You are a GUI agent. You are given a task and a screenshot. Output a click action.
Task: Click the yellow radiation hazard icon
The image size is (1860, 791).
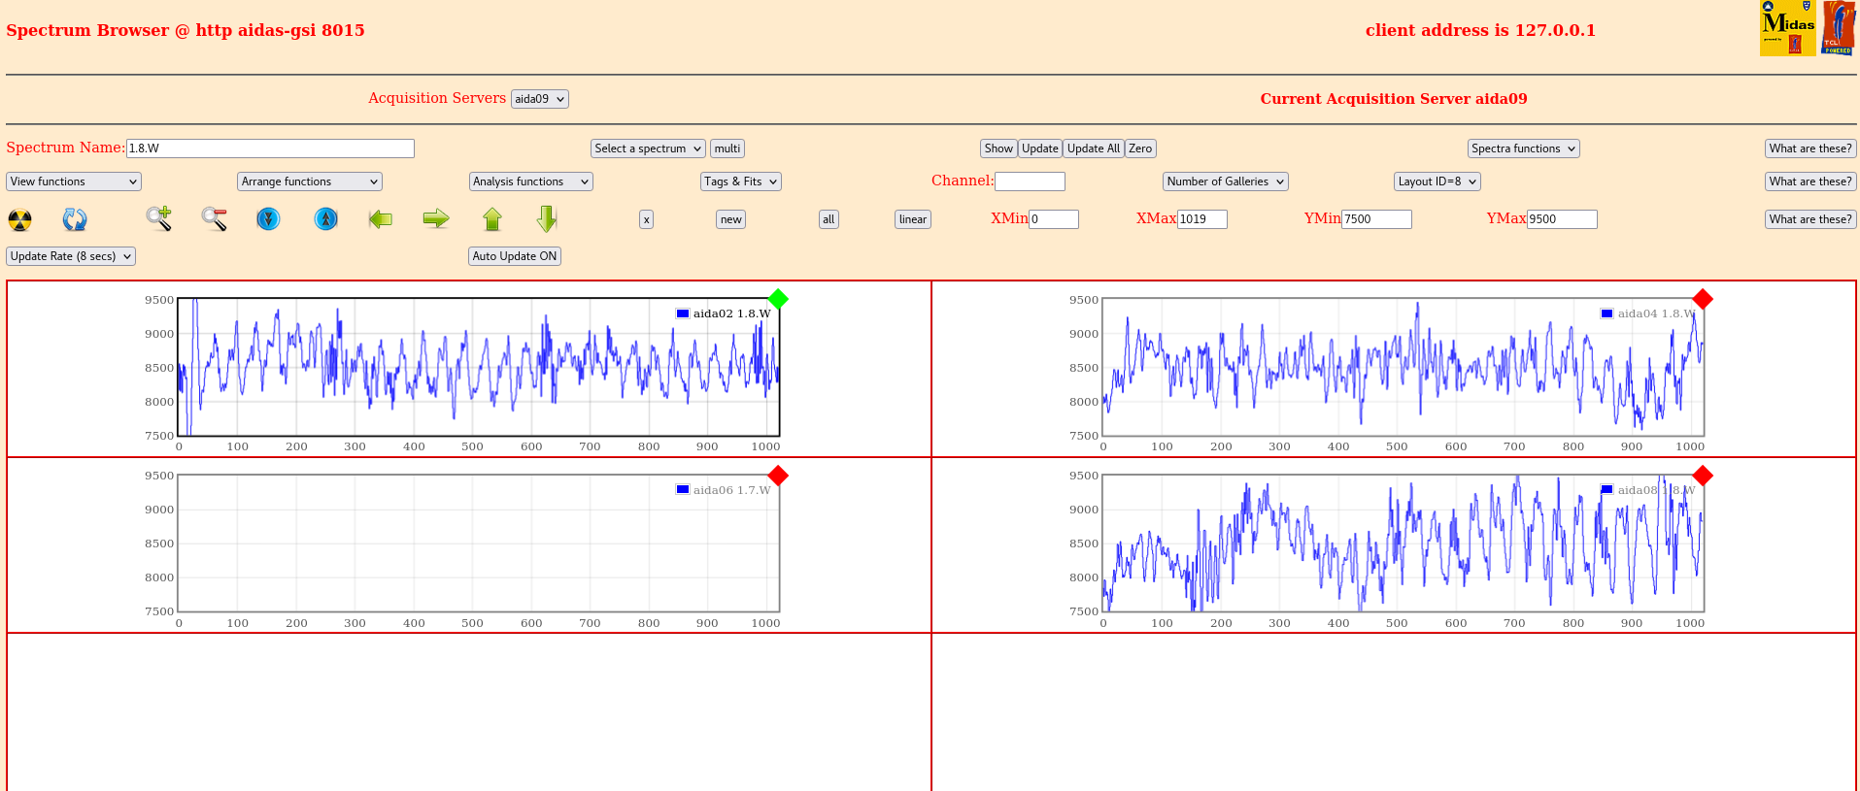pos(19,219)
